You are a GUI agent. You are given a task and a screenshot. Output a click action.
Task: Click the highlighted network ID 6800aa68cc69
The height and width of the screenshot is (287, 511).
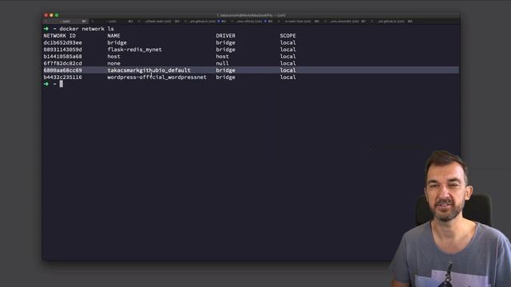click(62, 70)
